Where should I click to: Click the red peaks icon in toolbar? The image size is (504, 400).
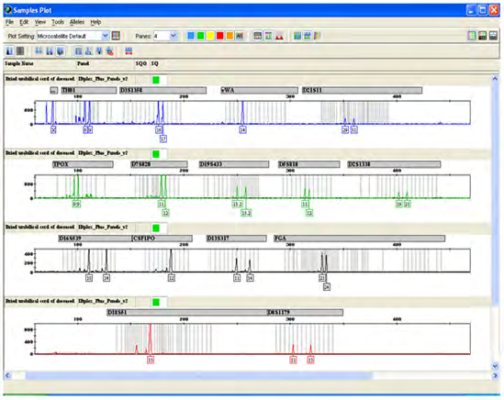coord(279,36)
